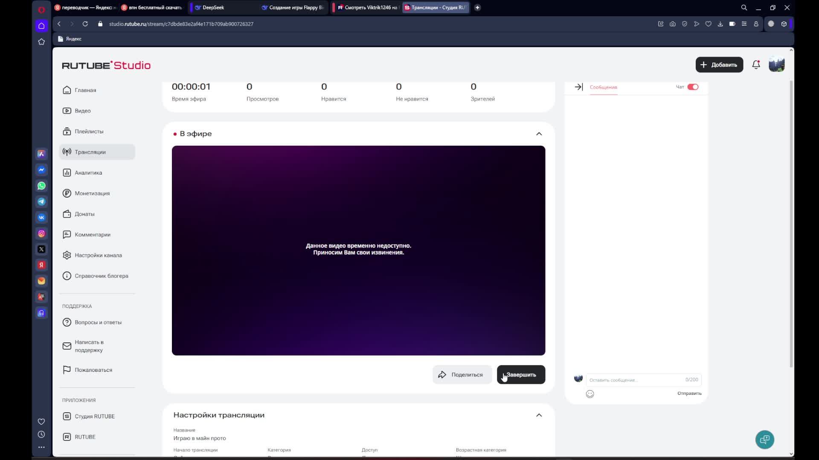The width and height of the screenshot is (819, 460).
Task: Open Монетизация in the sidebar
Action: [x=92, y=193]
